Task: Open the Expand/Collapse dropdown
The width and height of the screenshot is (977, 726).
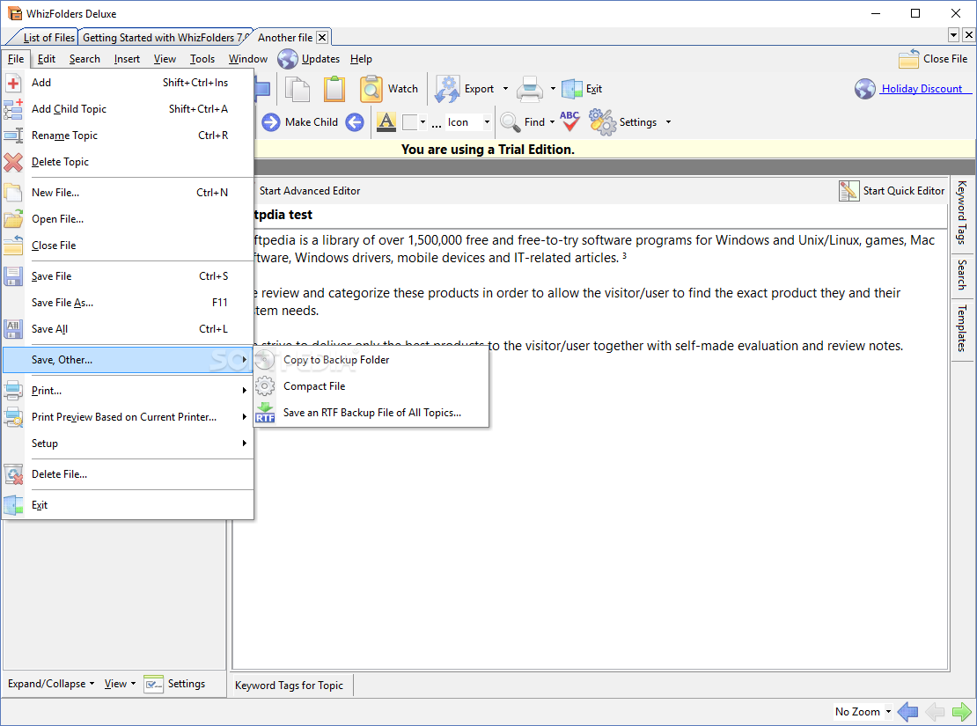Action: [x=51, y=684]
